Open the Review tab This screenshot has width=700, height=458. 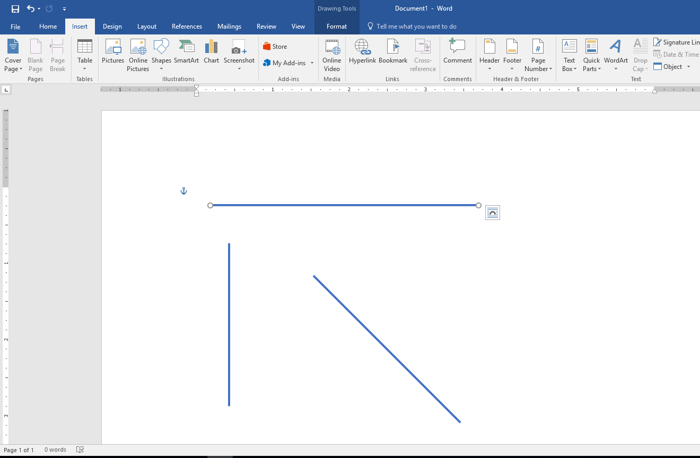click(266, 27)
